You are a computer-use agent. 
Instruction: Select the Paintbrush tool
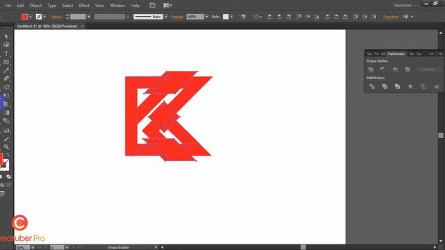click(6, 70)
